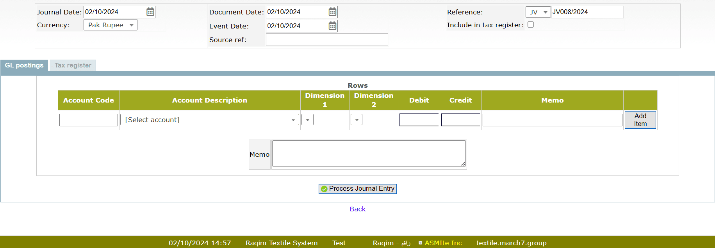
Task: Open the Dimension 1 dropdown
Action: tap(308, 120)
